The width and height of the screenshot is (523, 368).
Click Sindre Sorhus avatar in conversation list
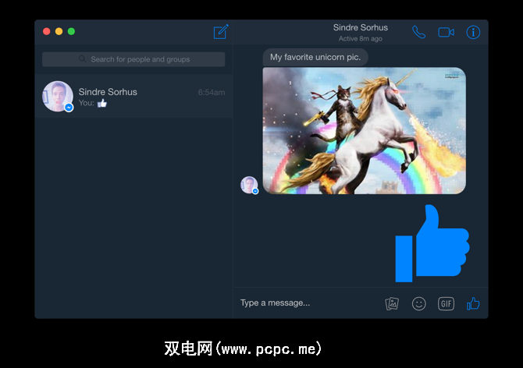point(57,96)
